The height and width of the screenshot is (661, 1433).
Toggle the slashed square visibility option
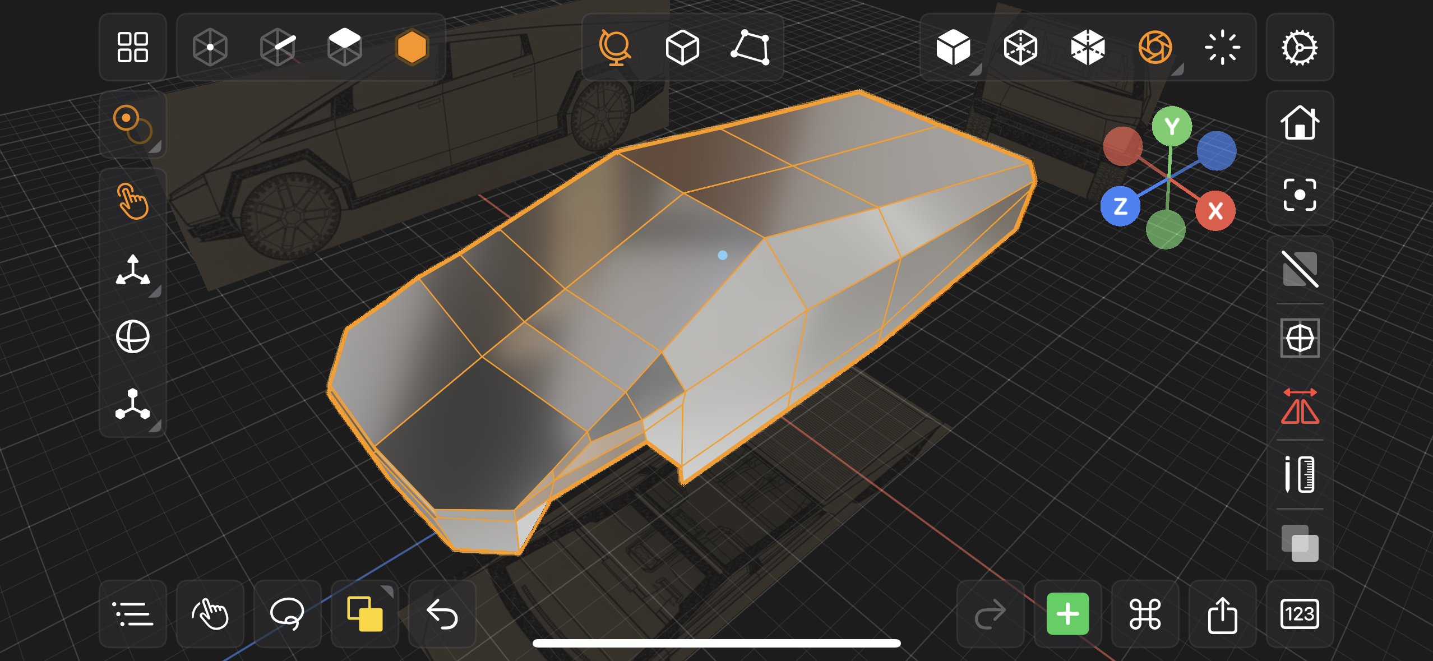coord(1300,269)
